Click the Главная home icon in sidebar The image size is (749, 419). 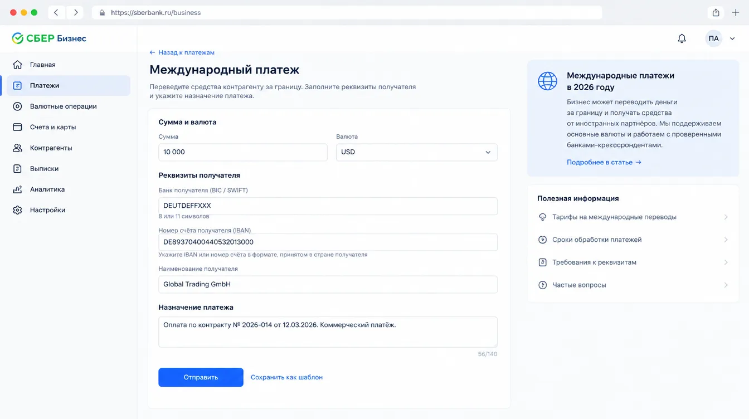click(17, 65)
